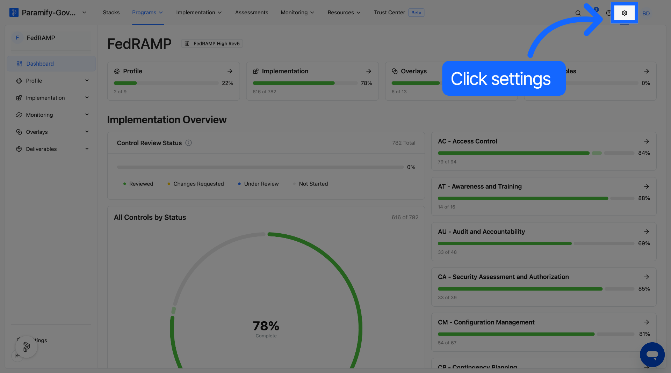Click the floating Paramify assistant icon

26,347
